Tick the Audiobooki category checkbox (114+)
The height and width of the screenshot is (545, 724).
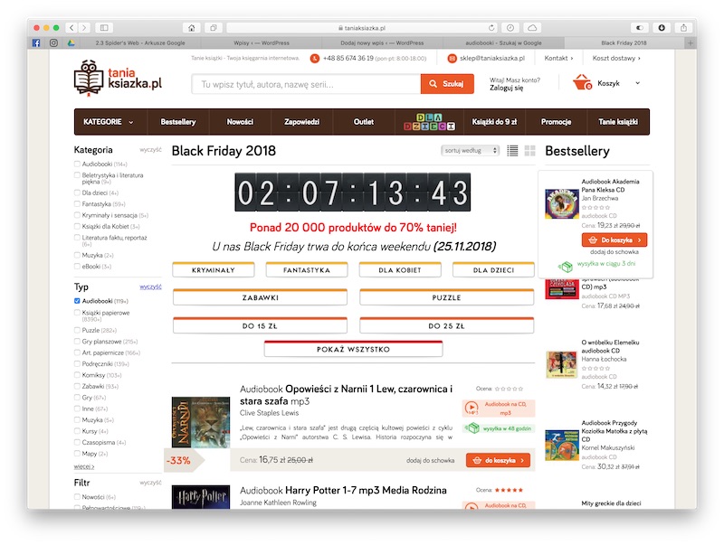tap(77, 164)
